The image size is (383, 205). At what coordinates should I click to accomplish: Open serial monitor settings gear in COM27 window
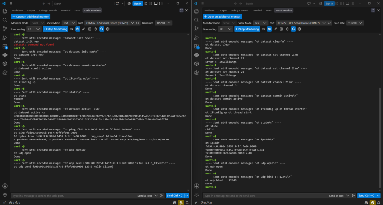tap(299, 29)
